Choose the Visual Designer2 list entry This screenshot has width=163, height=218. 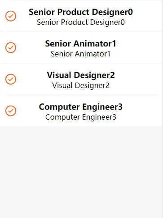coord(81,79)
